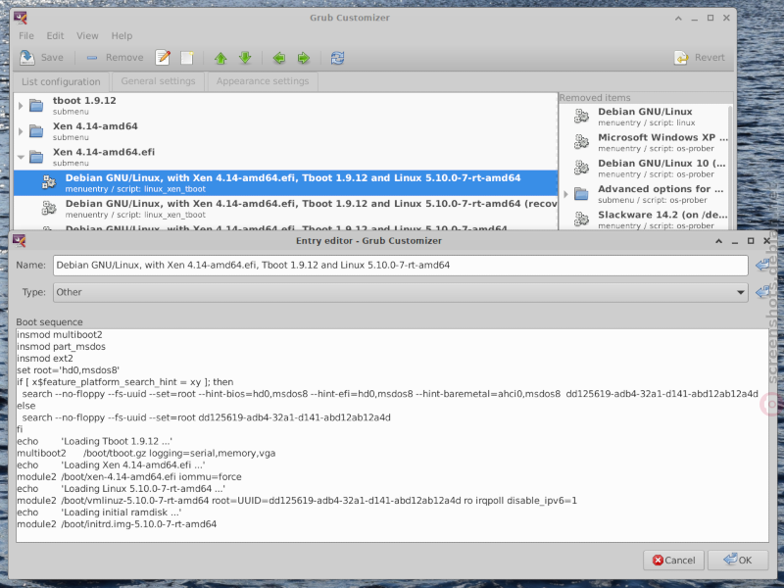Select removed item Microsoft Windows XP
Screen dimensions: 784x588
(x=645, y=142)
